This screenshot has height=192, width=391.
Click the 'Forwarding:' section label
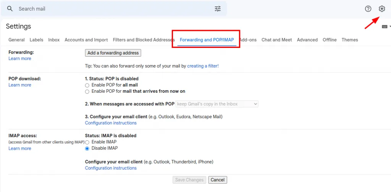pos(21,52)
